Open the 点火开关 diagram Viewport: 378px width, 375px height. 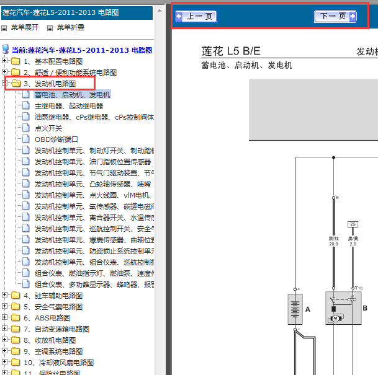(x=48, y=128)
